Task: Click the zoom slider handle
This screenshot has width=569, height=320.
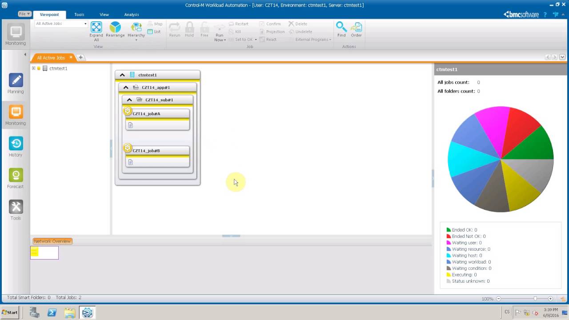Action: coord(535,299)
